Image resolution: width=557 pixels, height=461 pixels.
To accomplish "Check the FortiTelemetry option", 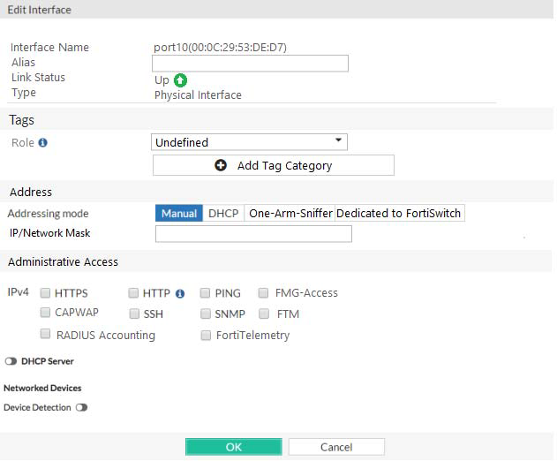I will 206,336.
